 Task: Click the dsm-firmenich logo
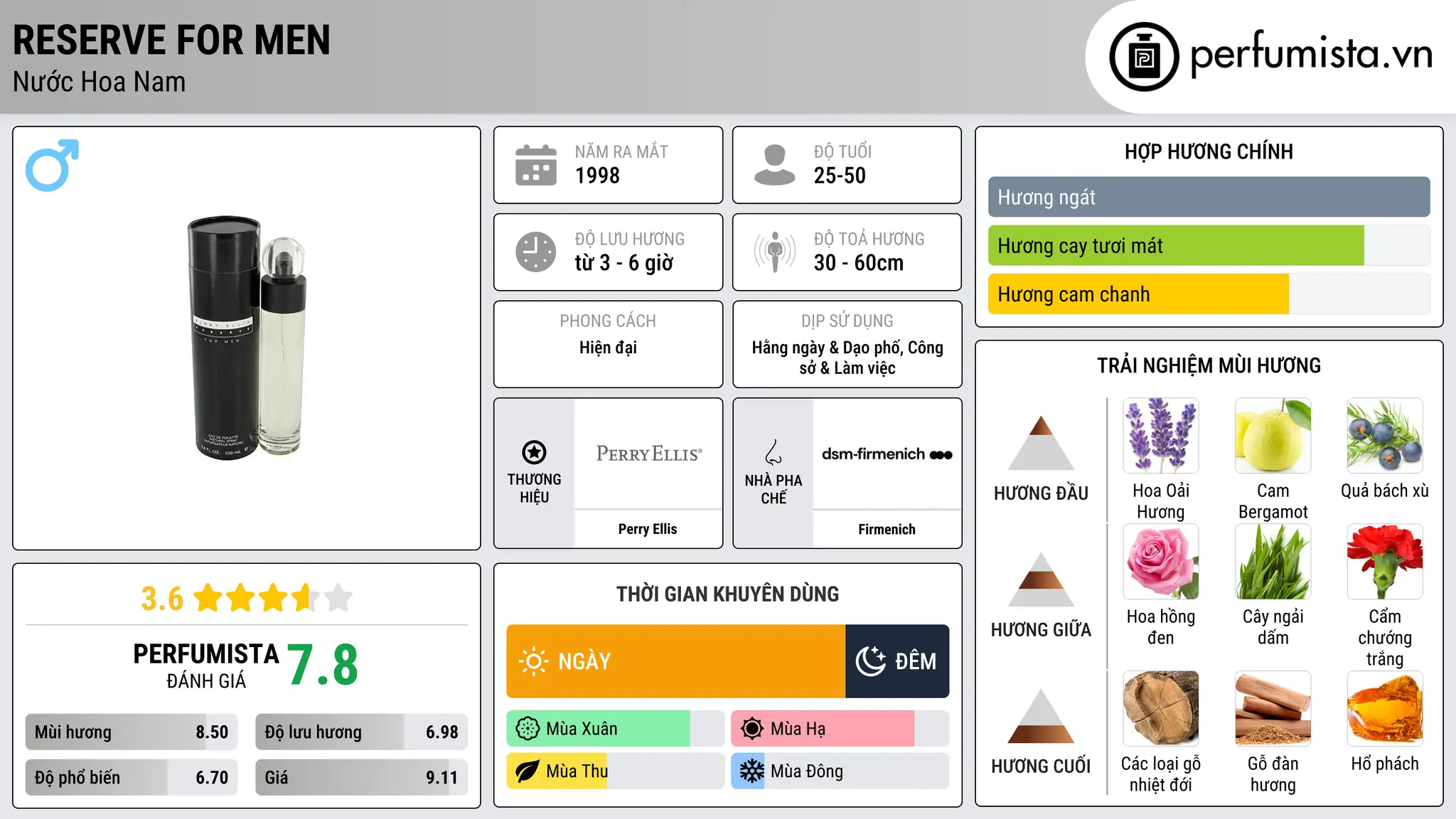click(887, 454)
